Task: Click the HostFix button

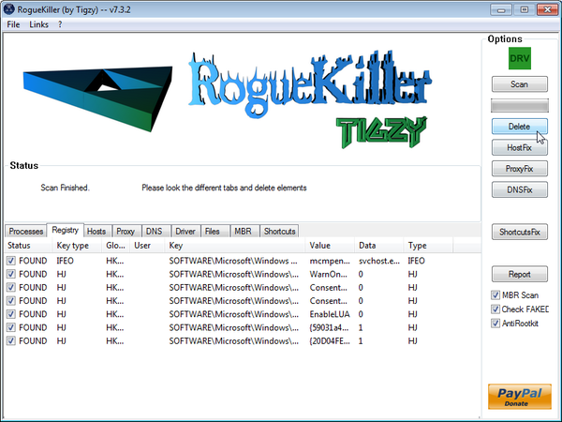Action: 519,147
